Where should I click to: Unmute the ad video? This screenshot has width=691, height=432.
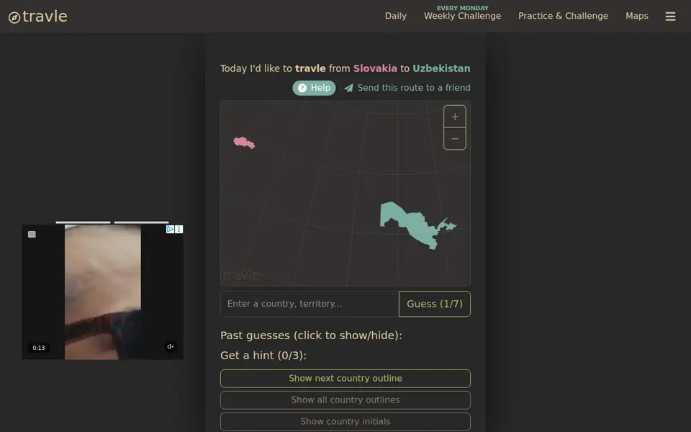click(171, 347)
